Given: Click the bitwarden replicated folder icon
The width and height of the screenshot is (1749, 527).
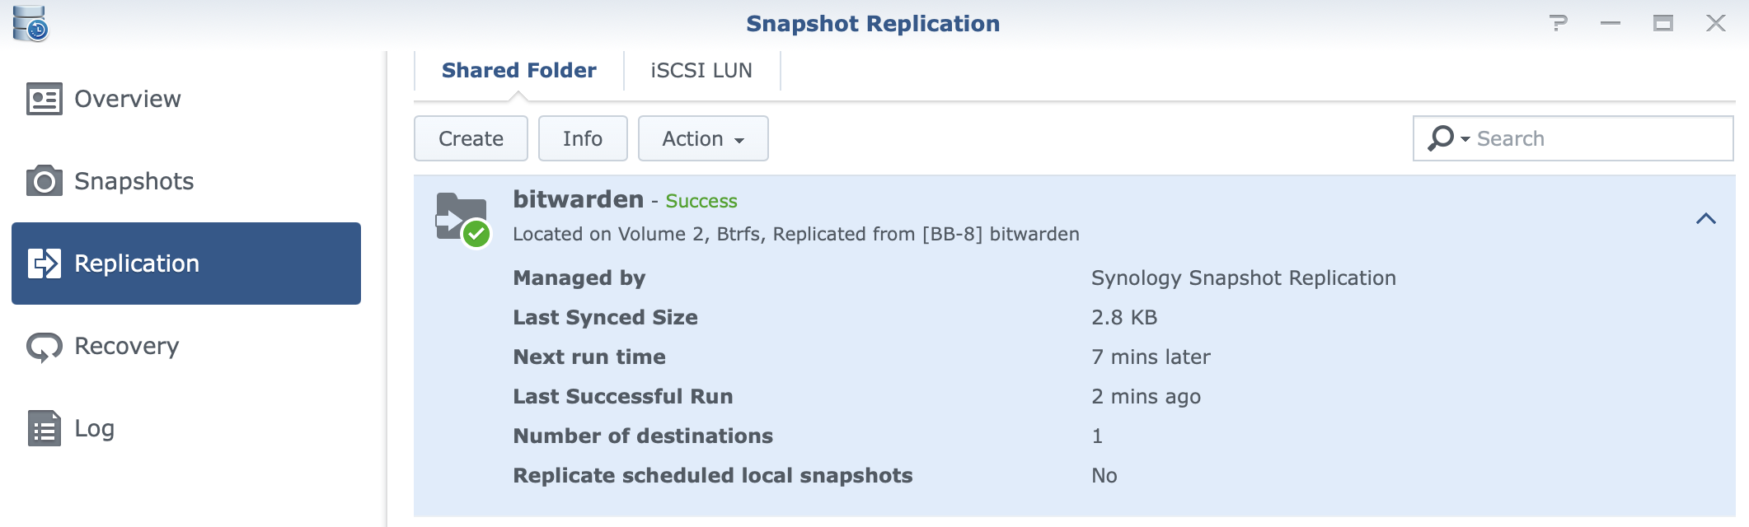Looking at the screenshot, I should [x=462, y=219].
